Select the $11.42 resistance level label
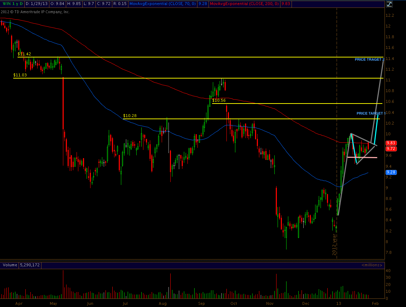The image size is (406, 307). (24, 54)
